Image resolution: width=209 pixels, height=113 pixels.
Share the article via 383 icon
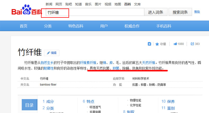tap(195, 44)
